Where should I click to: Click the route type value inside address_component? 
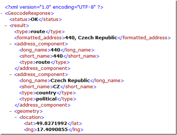[x=43, y=62]
